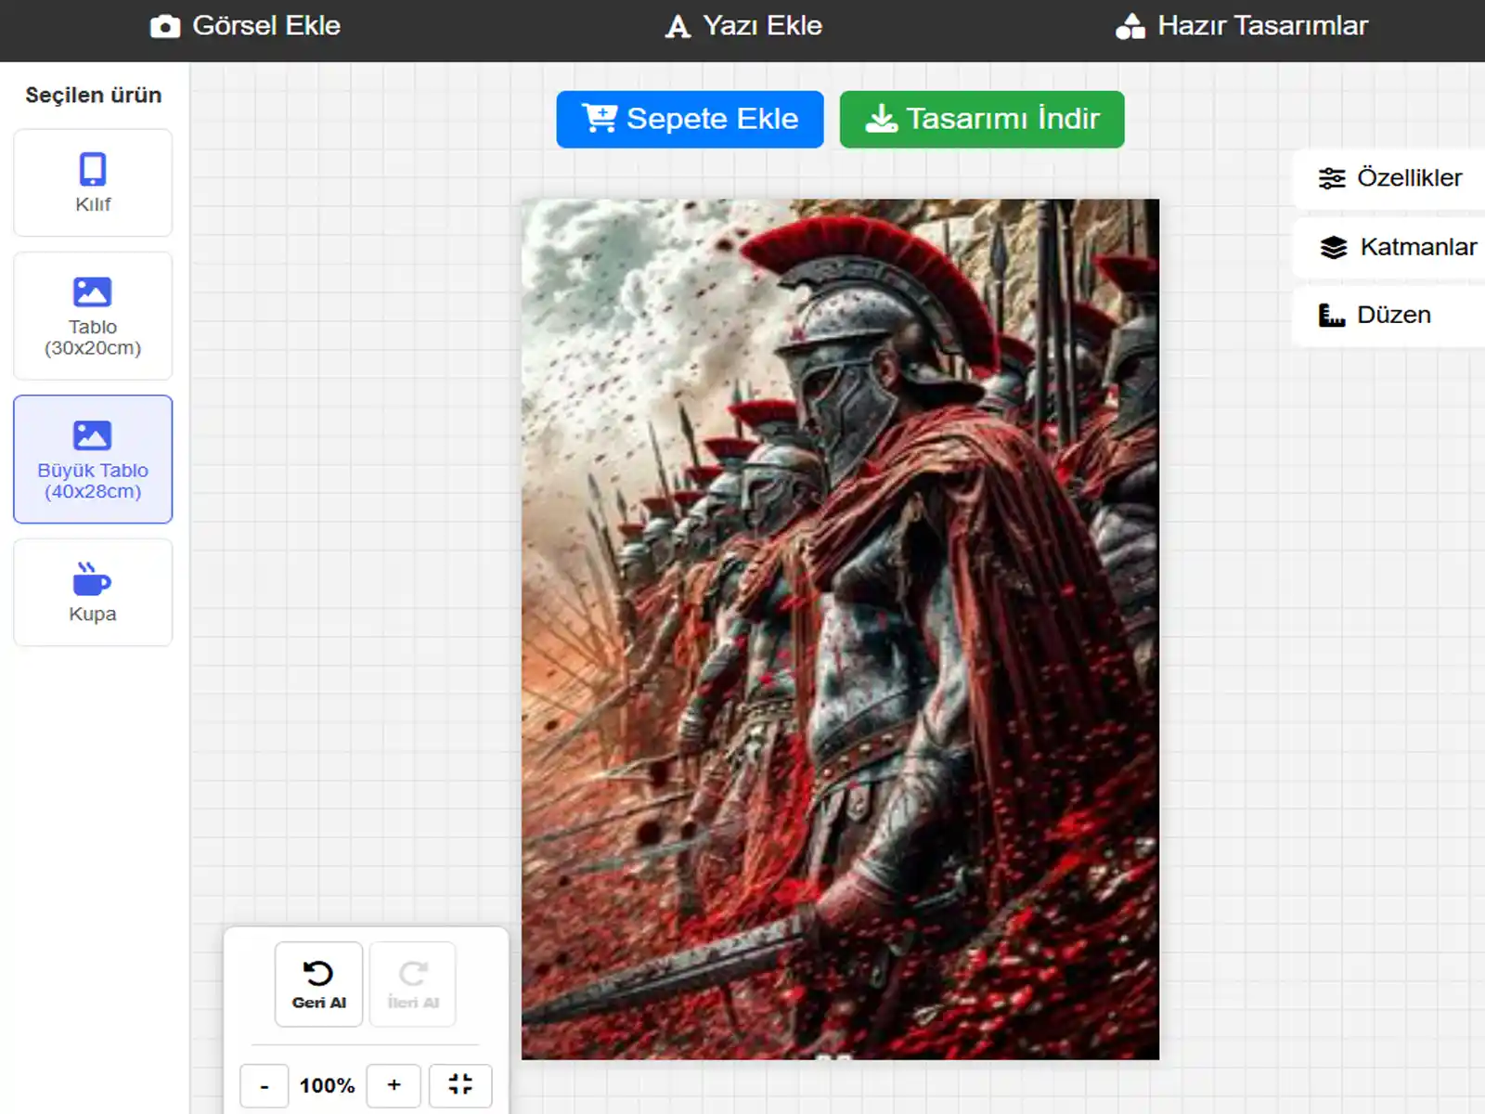Zoom in with the plus button
This screenshot has height=1114, width=1485.
(394, 1085)
